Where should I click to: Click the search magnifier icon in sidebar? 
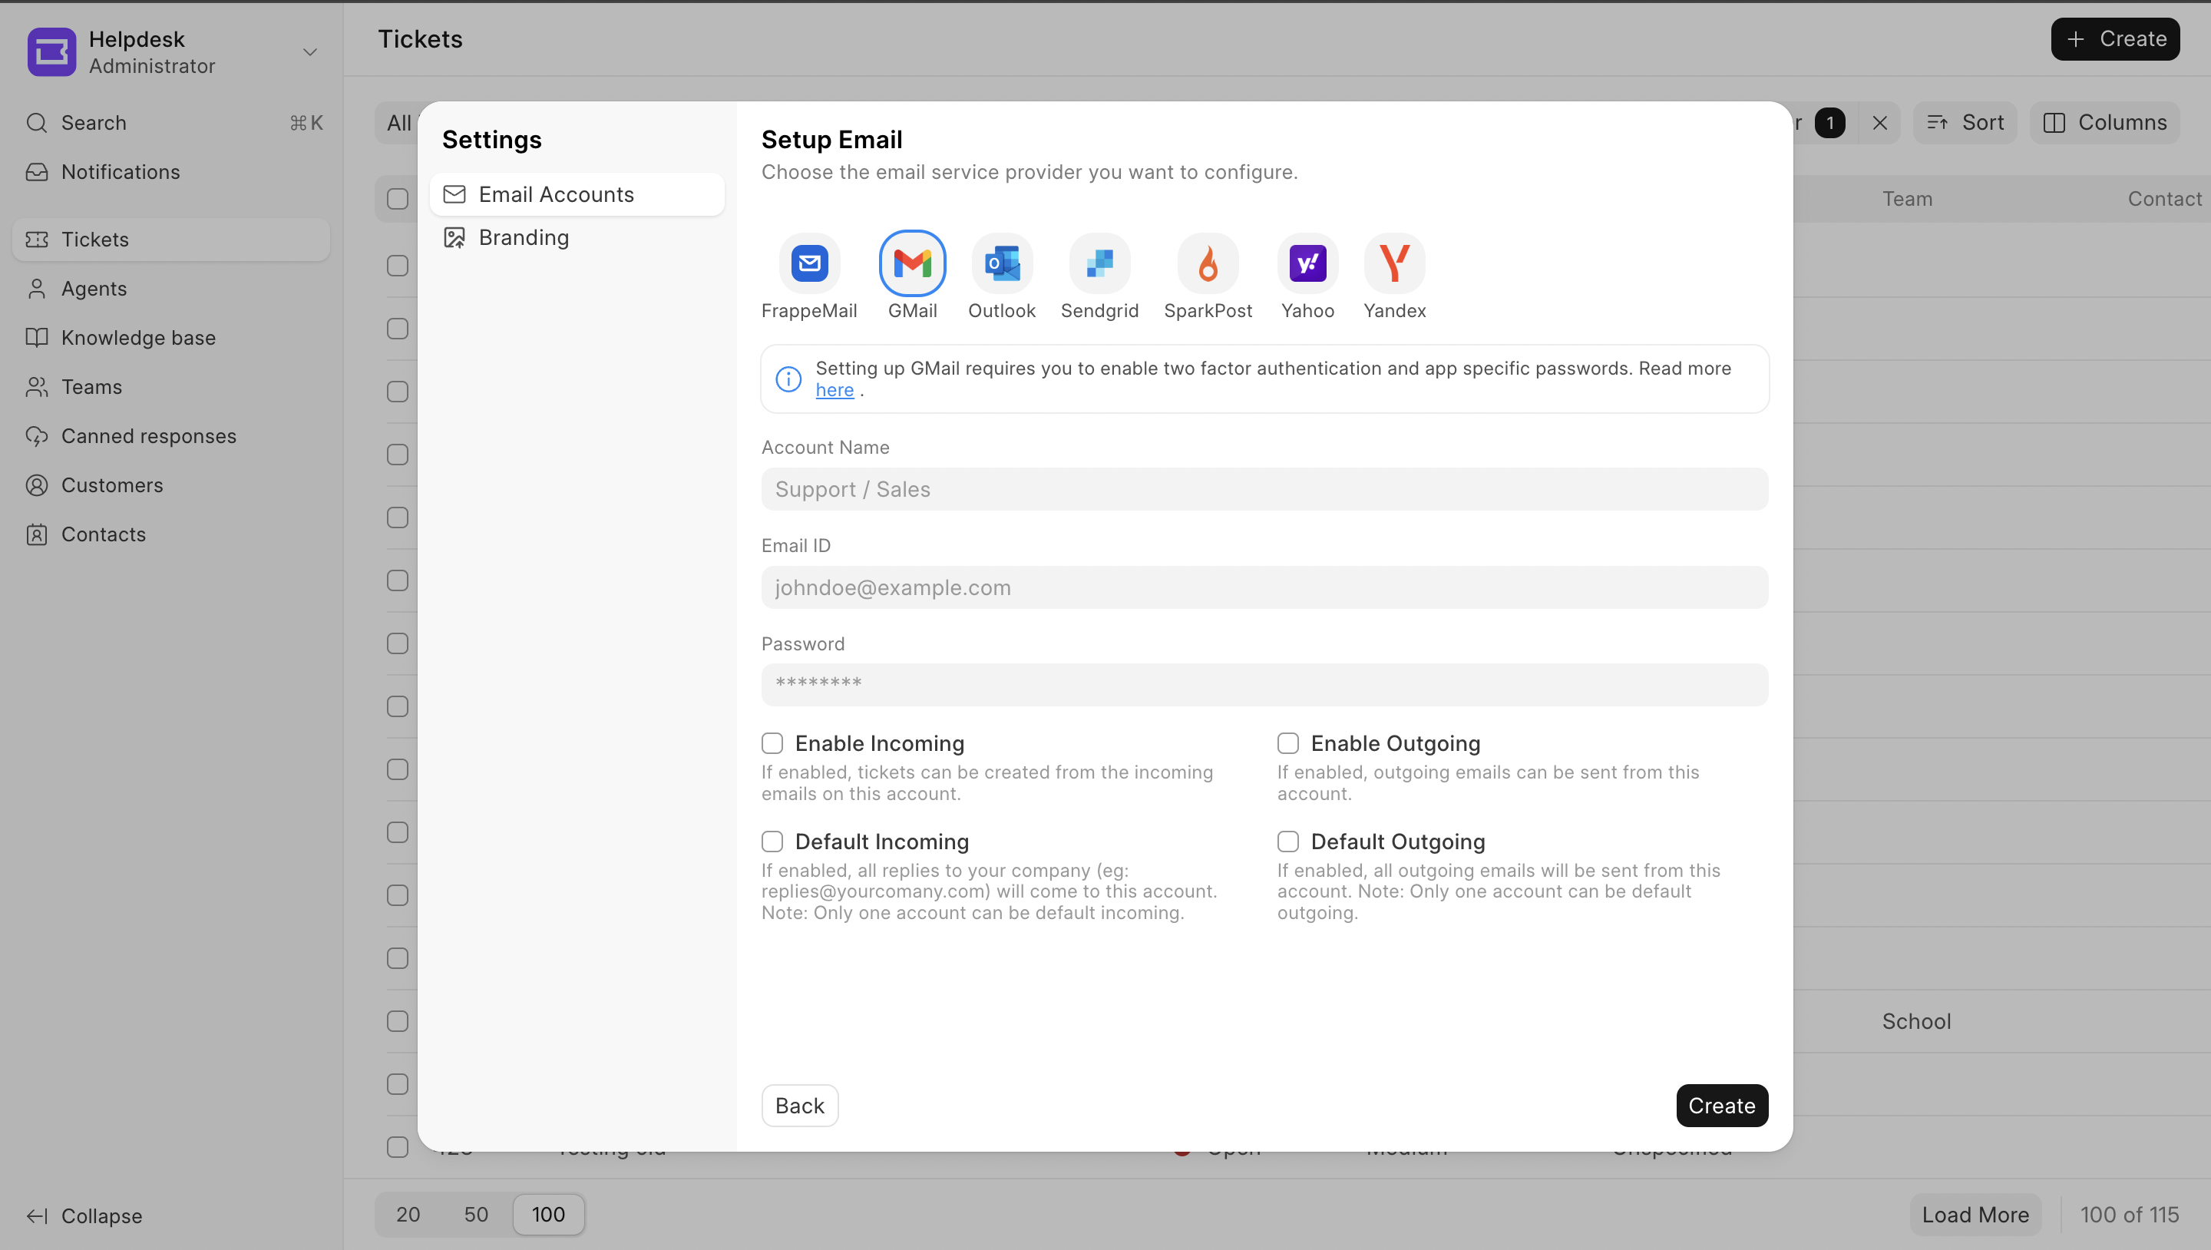click(37, 123)
